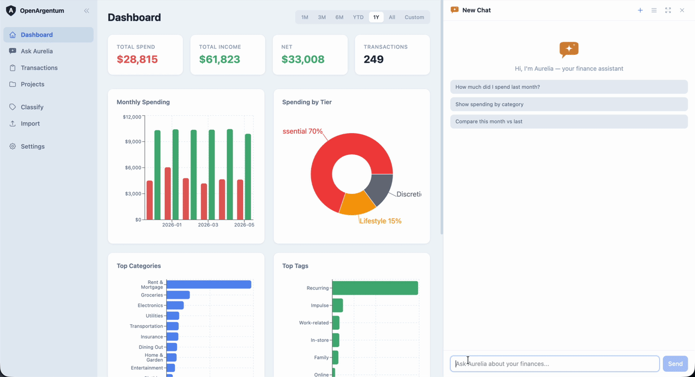695x377 pixels.
Task: Open Settings from the sidebar
Action: click(x=48, y=146)
